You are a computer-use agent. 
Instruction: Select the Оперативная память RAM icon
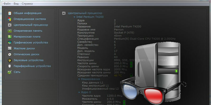[10, 31]
